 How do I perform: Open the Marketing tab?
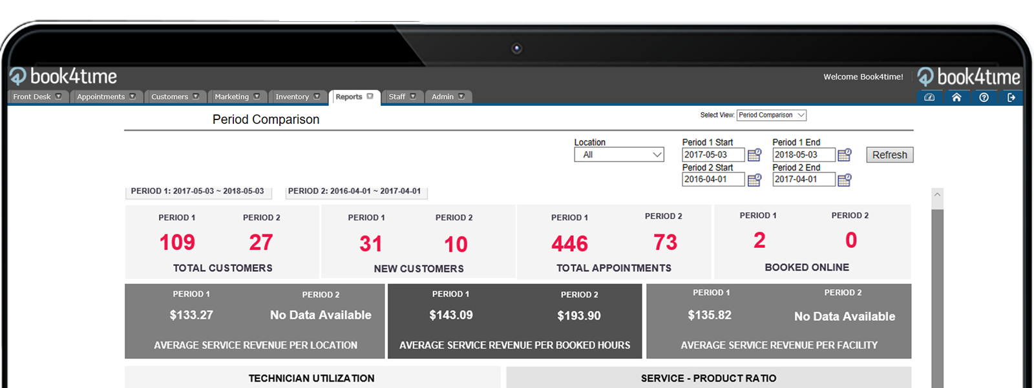coord(237,97)
